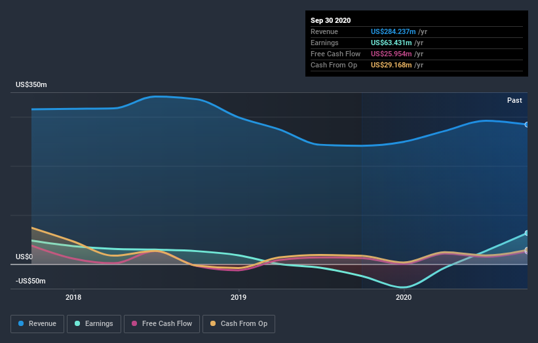The image size is (538, 343).
Task: Click the orange Cash From Op legend dot
Action: pos(213,323)
